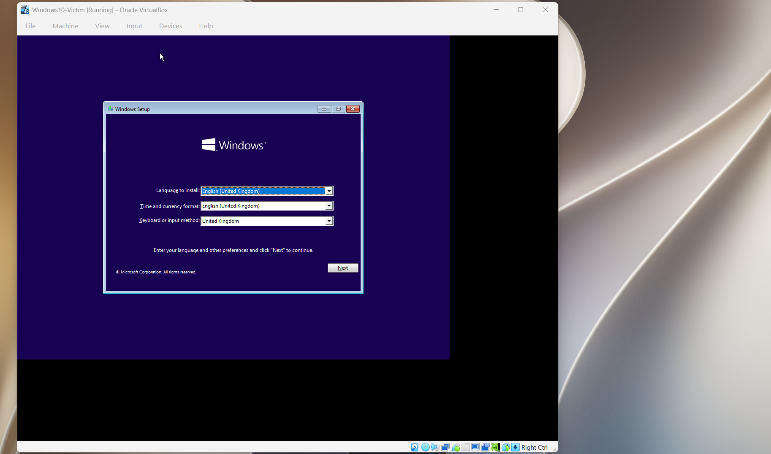Click the display settings status icon

click(475, 447)
